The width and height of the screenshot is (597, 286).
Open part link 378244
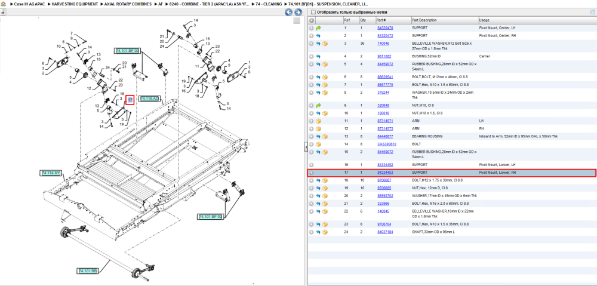click(x=383, y=92)
